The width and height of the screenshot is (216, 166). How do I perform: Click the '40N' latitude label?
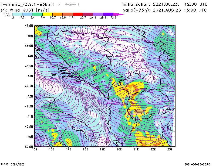(31, 137)
